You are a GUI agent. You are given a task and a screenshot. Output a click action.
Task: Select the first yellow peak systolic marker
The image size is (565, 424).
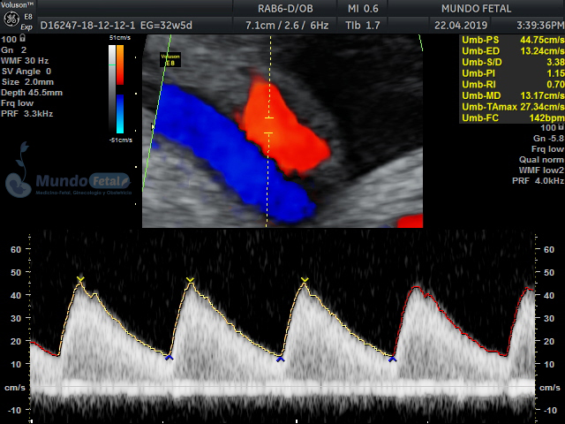pyautogui.click(x=80, y=280)
